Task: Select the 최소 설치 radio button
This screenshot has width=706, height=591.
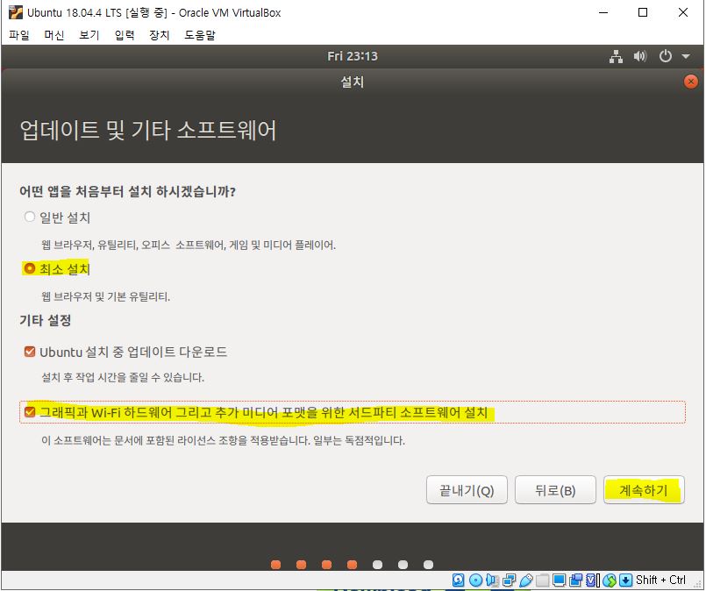Action: tap(29, 268)
